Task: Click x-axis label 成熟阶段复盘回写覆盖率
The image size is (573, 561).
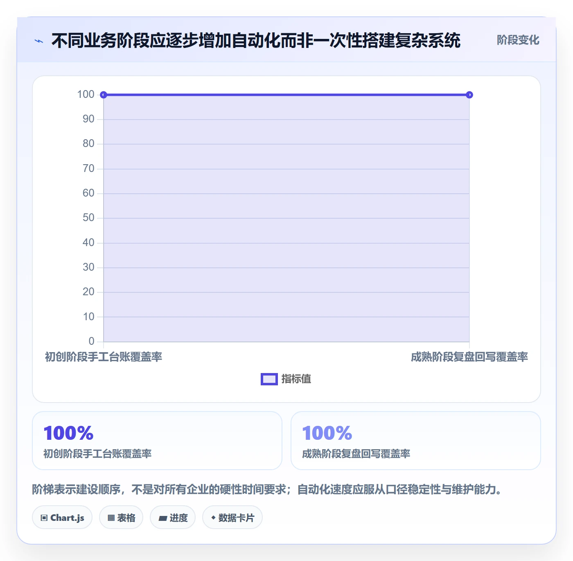Action: click(x=469, y=357)
